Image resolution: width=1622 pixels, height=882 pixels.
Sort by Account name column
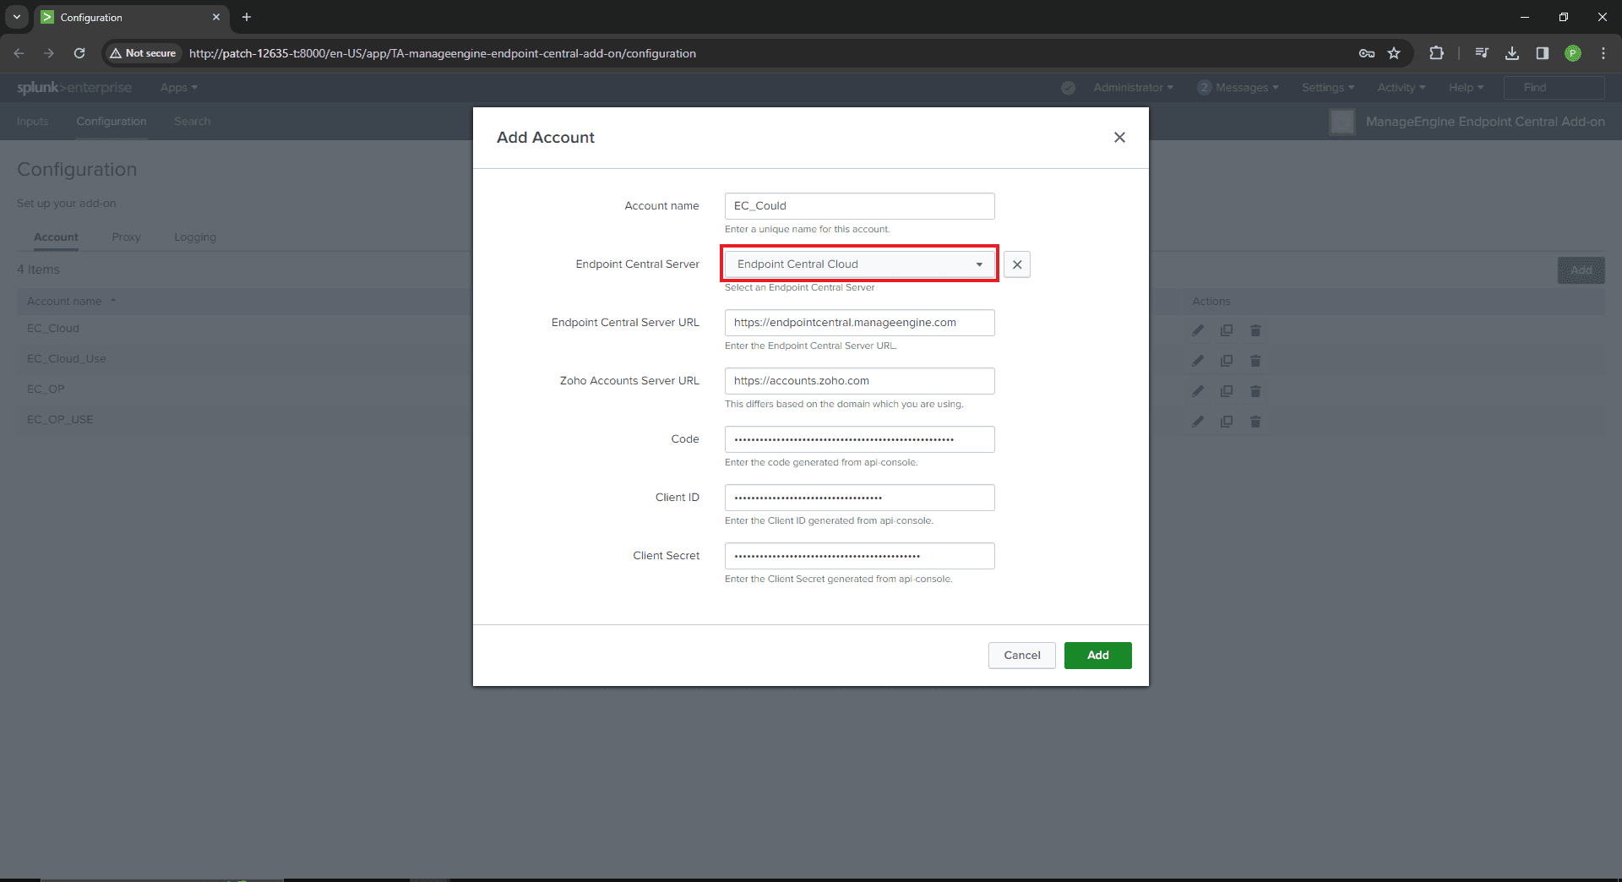click(x=71, y=302)
